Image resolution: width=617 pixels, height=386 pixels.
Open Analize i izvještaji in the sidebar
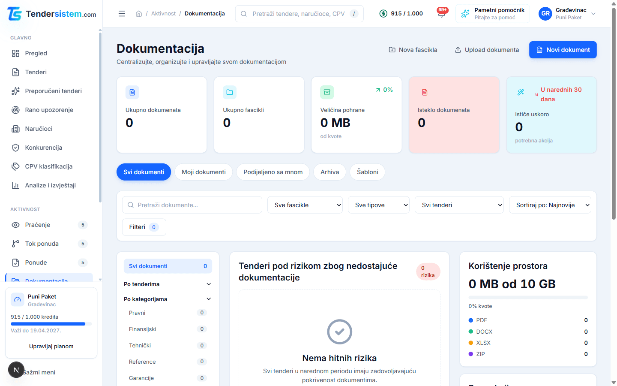[51, 185]
